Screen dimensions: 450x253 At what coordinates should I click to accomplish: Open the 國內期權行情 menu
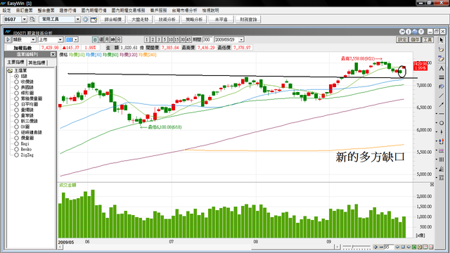click(94, 11)
